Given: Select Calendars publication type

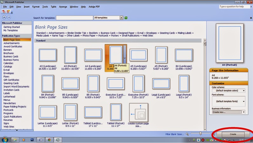Looking at the screenshot, I should [8, 63].
